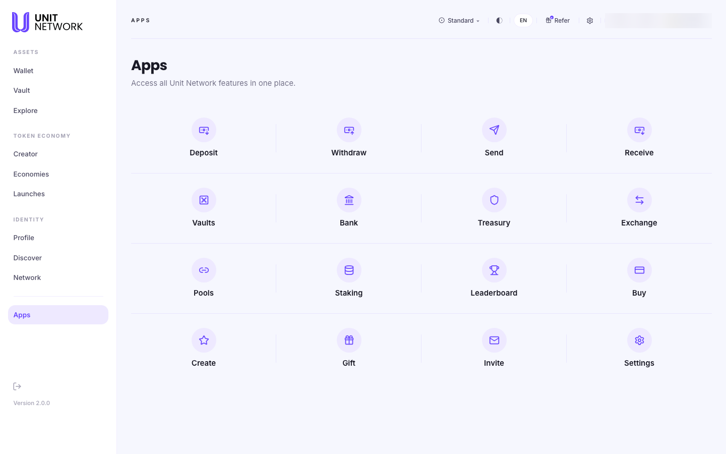The image size is (726, 454).
Task: Select the highlighted Apps sidebar item
Action: click(58, 315)
